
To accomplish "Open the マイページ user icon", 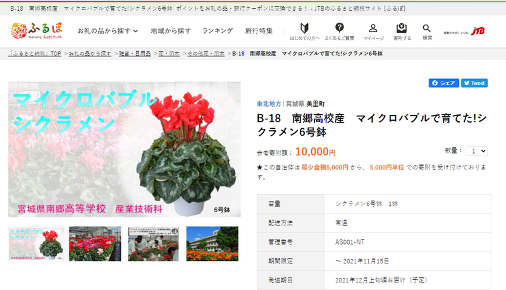I will [x=373, y=32].
